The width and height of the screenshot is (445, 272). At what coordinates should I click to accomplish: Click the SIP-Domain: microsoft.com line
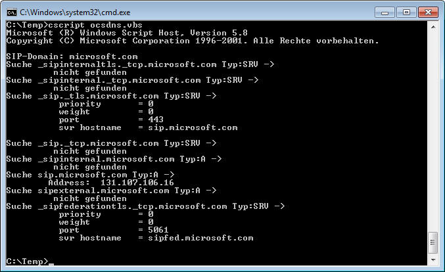[x=72, y=57]
